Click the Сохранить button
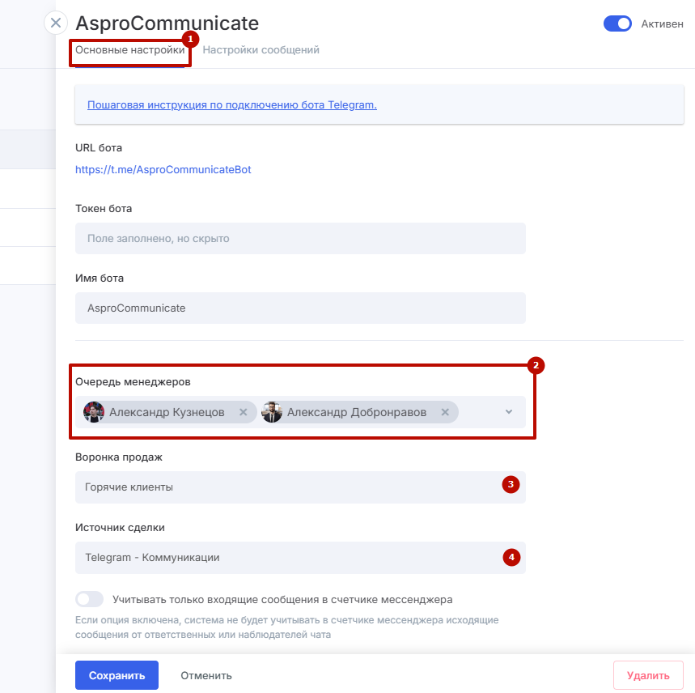Image resolution: width=695 pixels, height=693 pixels. 117,675
